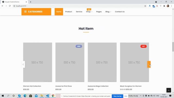Open Cortana circle icon in taskbar

point(14,96)
